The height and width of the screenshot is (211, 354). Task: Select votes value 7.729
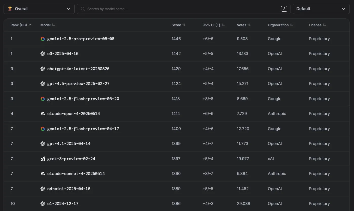(x=242, y=114)
